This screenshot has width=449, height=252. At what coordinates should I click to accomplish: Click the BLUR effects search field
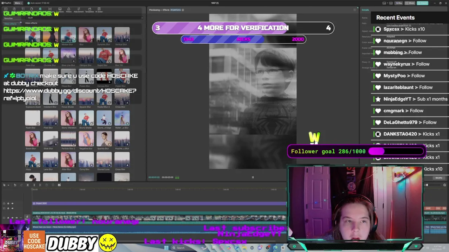tap(84, 17)
